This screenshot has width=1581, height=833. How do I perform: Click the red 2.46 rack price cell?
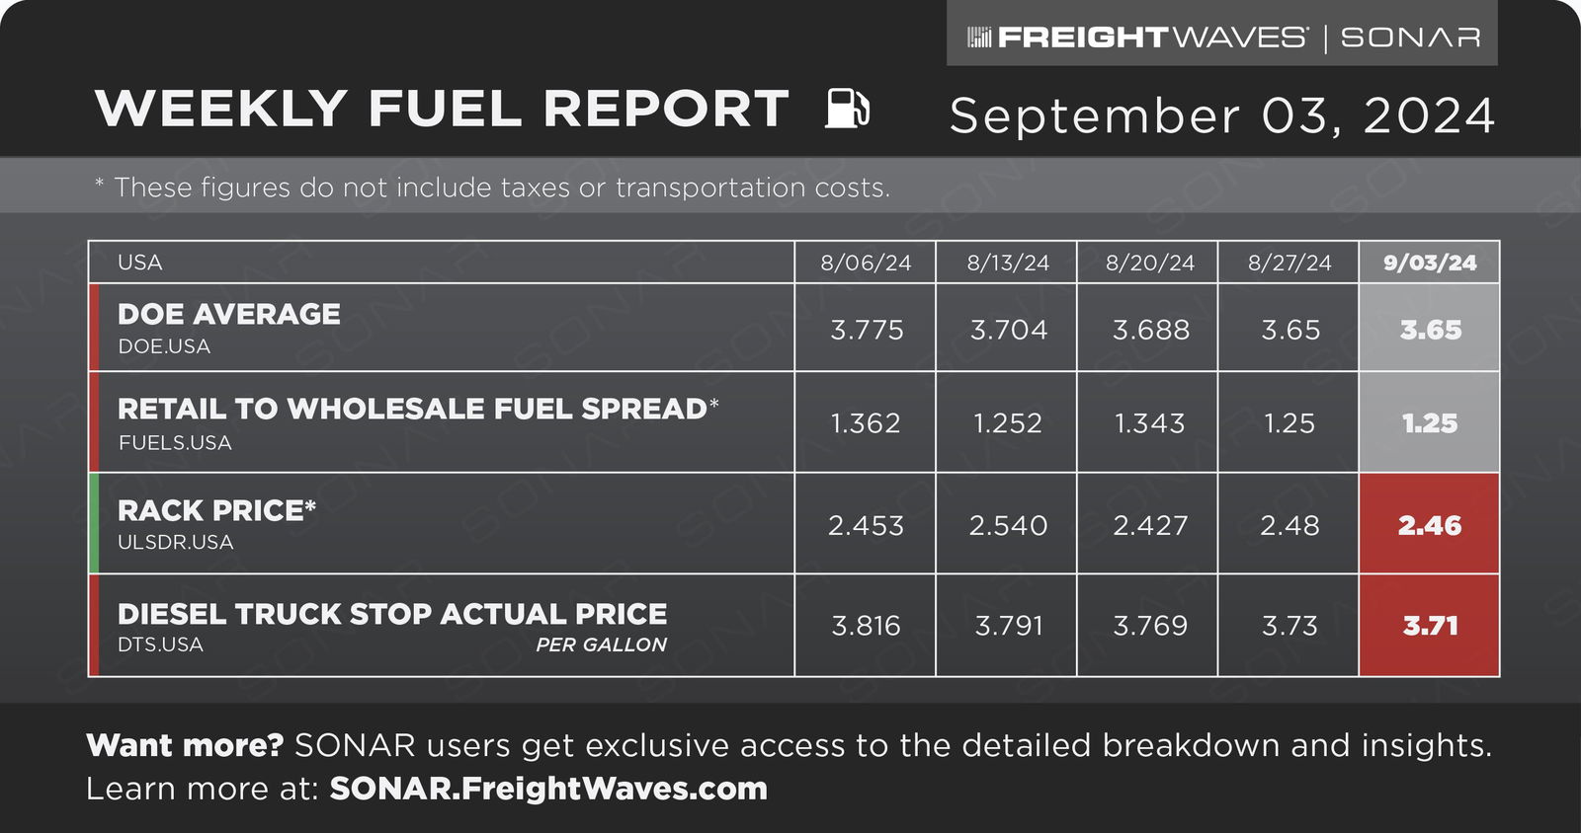pyautogui.click(x=1429, y=524)
